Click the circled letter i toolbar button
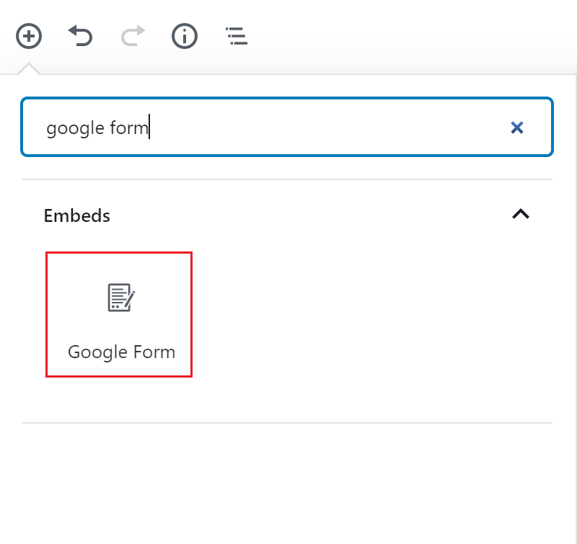Screen dimensions: 577x544 click(185, 36)
